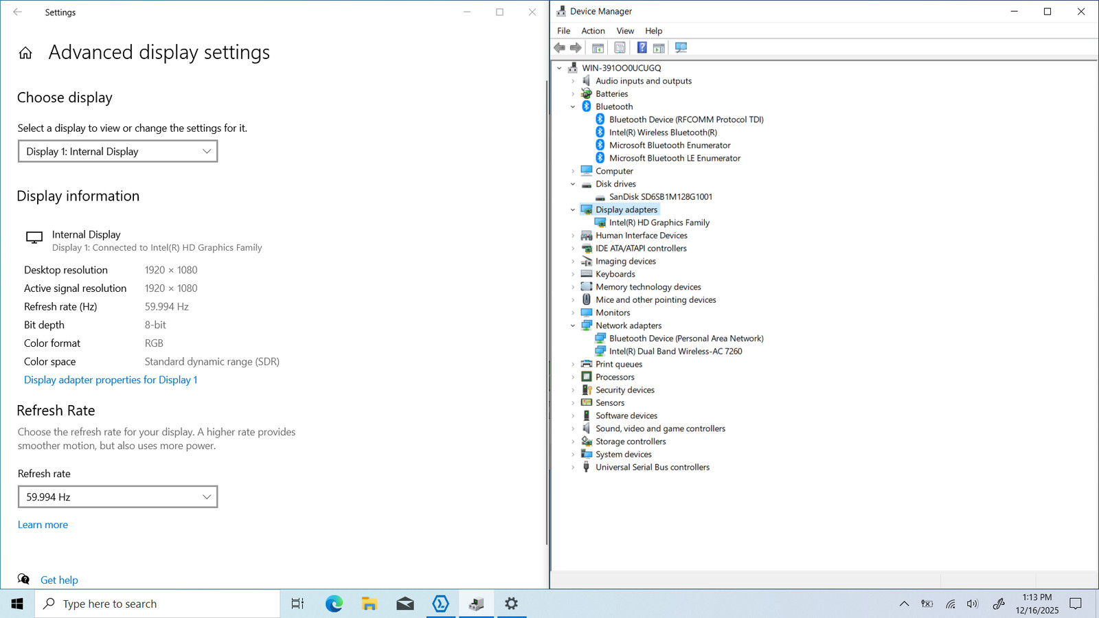The width and height of the screenshot is (1099, 618).
Task: Select Bluetooth Device (Personal Area Network)
Action: coord(686,339)
